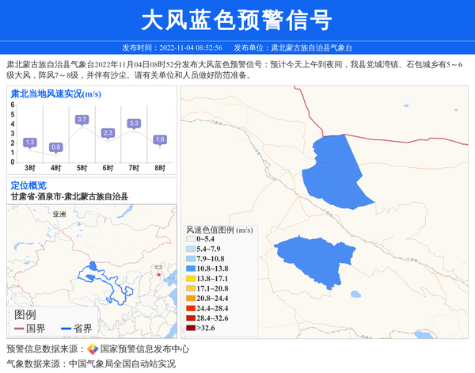Image resolution: width=475 pixels, height=373 pixels.
Task: Click the 甘肃省-酒泉市-肃北蒙古族自治县 location text
Action: [70, 196]
